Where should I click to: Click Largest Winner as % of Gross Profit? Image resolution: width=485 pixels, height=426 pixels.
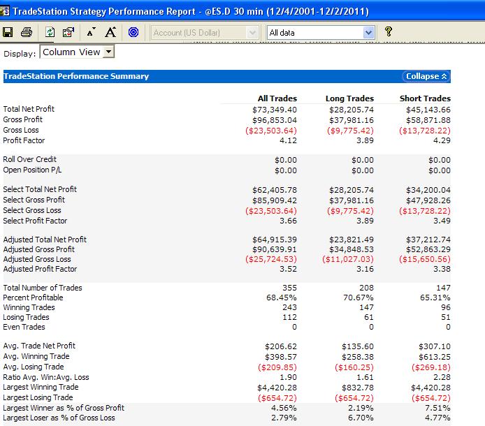[x=64, y=408]
